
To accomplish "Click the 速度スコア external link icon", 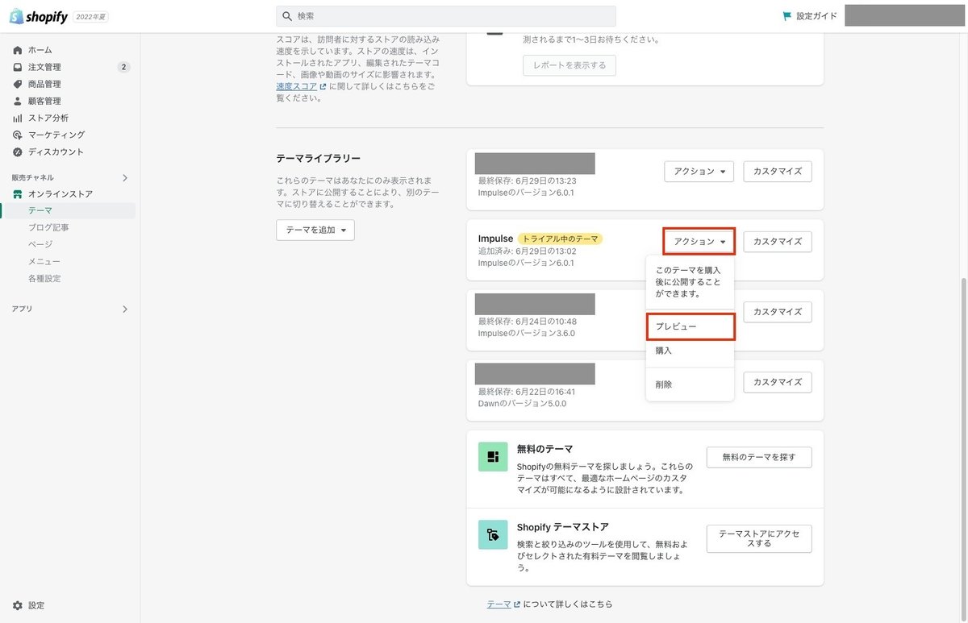I will 323,86.
